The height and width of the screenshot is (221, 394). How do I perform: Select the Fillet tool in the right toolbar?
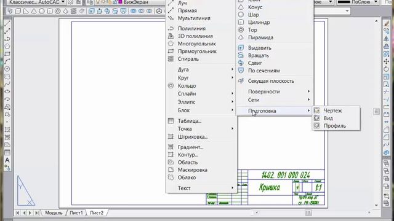[386, 137]
